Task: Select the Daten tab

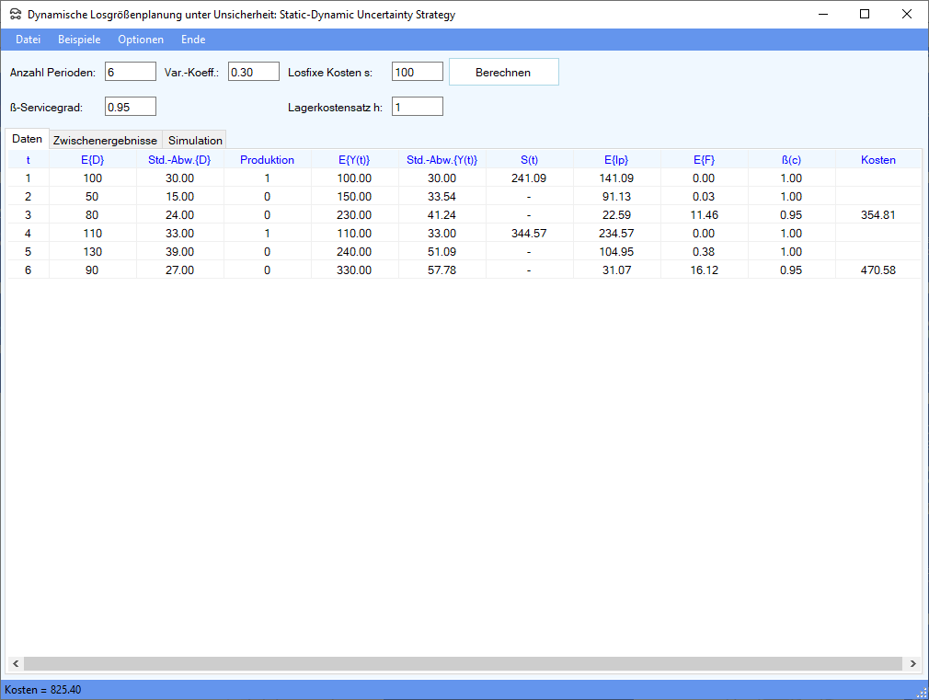Action: click(x=27, y=140)
